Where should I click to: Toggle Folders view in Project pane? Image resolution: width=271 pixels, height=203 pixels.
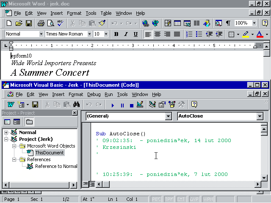tap(29, 122)
